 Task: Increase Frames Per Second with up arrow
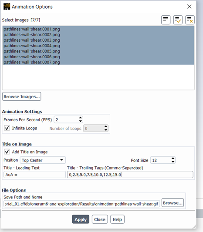point(81,118)
